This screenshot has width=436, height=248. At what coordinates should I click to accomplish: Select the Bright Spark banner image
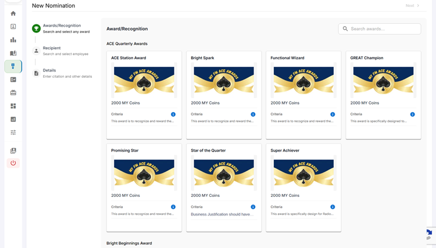click(224, 80)
